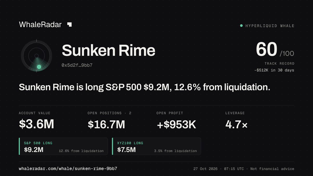Click the 60 track record score
313x176 pixels.
pos(266,49)
